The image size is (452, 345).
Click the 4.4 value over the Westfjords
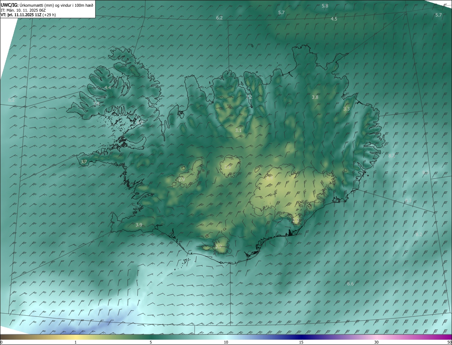(x=108, y=87)
